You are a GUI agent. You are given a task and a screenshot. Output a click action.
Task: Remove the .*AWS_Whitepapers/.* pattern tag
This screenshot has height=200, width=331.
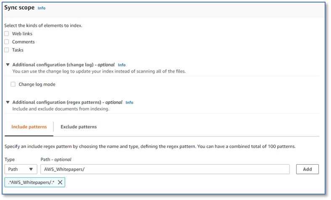(x=60, y=182)
